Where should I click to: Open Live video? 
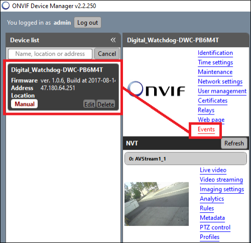coord(213,170)
